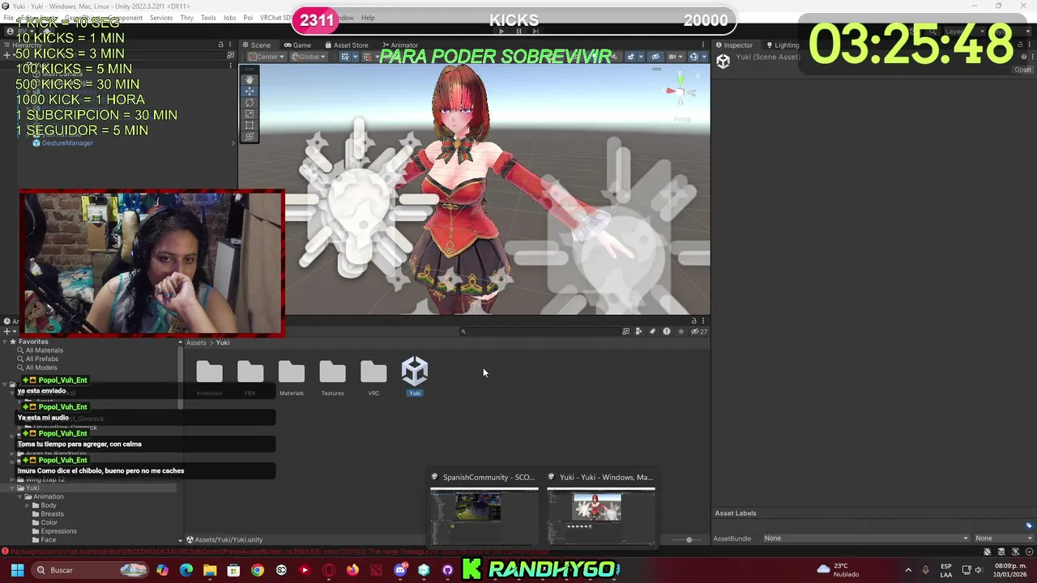Toggle the Project panel lock
The width and height of the screenshot is (1037, 583).
coord(693,321)
